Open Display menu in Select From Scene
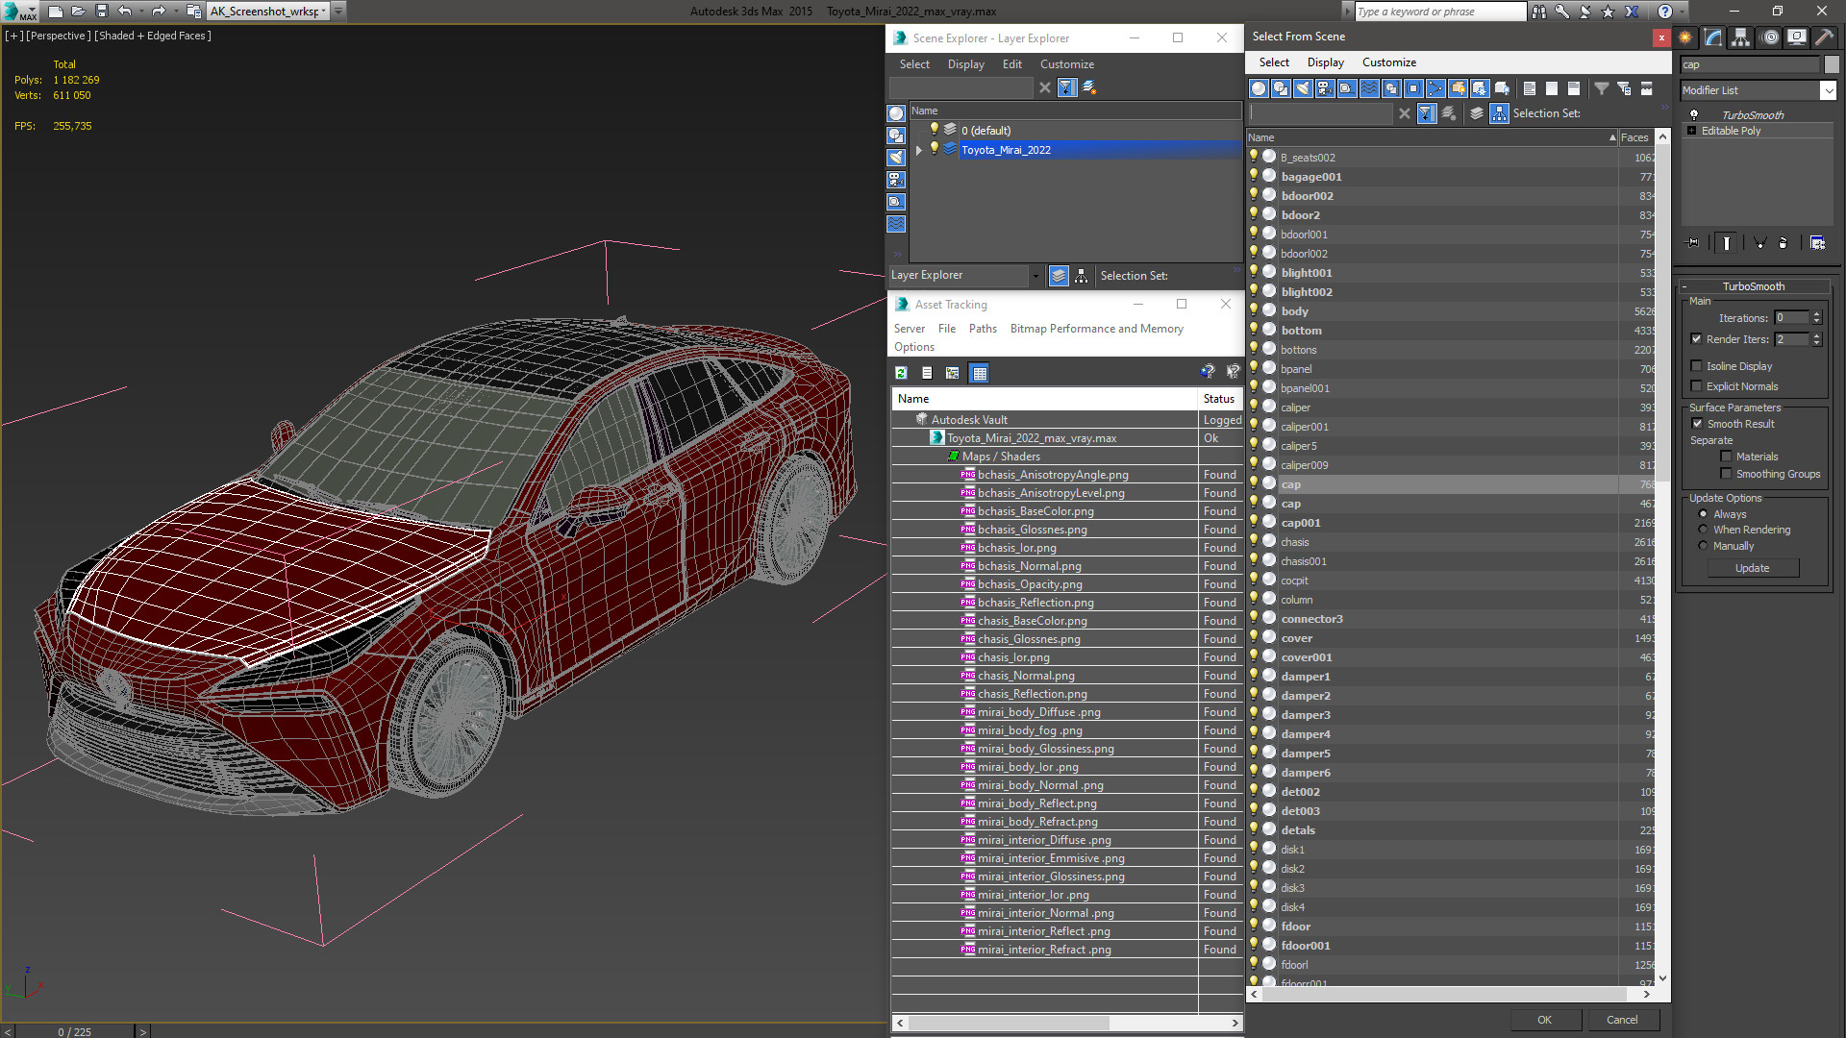 (x=1325, y=62)
